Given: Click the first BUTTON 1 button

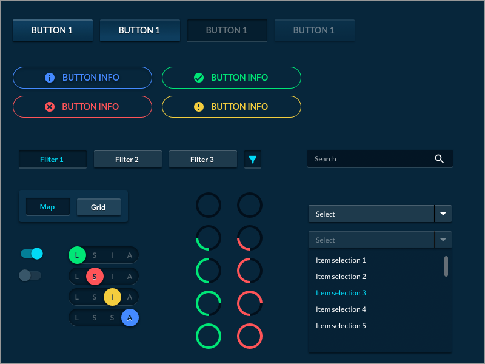Looking at the screenshot, I should (52, 30).
